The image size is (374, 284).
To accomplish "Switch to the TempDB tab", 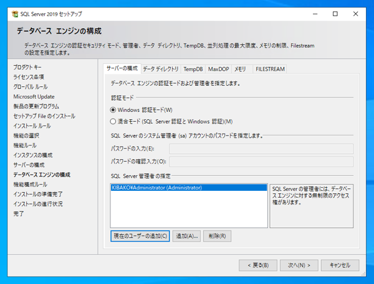I will click(193, 69).
